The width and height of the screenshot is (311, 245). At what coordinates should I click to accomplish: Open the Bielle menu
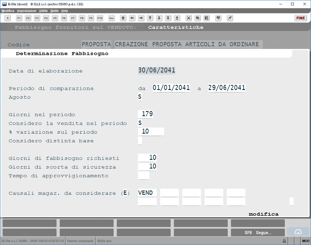pos(54,11)
